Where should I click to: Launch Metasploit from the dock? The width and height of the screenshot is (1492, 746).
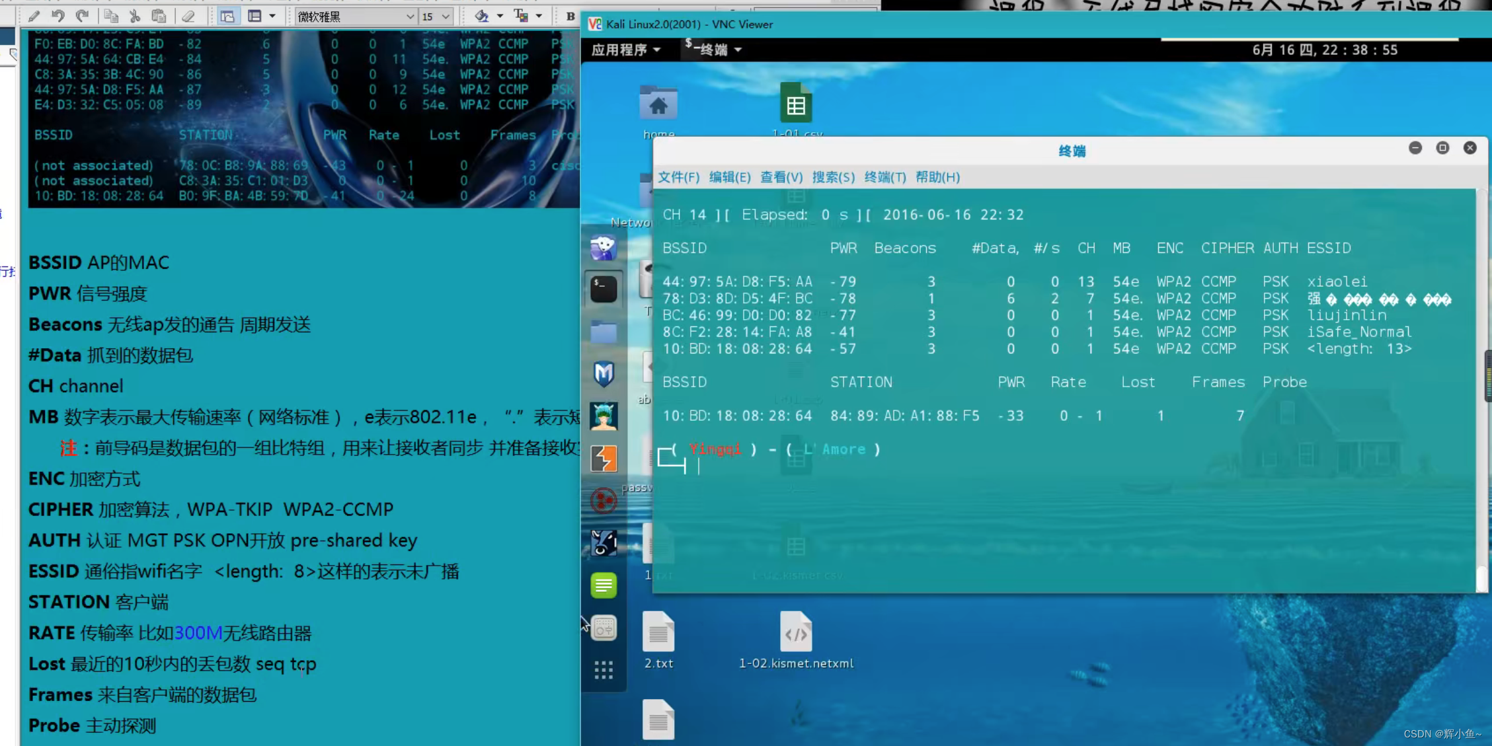[x=604, y=374]
